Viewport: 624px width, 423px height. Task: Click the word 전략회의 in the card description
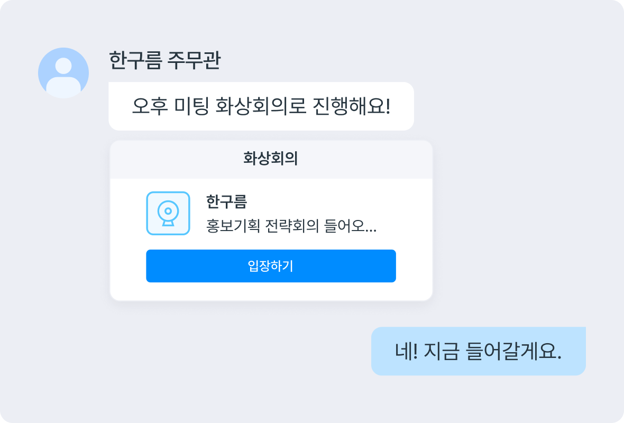coord(292,226)
